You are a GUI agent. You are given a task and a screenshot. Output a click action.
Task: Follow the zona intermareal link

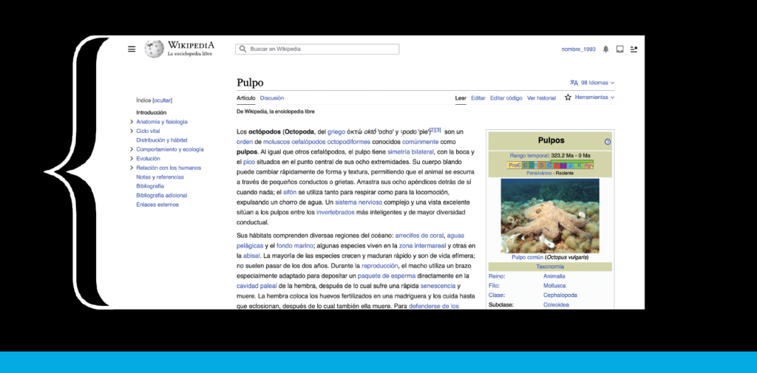[421, 246]
